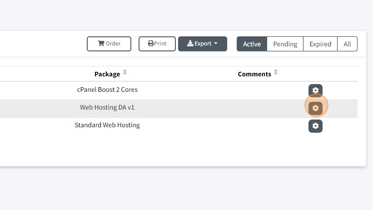Click the Print button
The width and height of the screenshot is (373, 210).
coord(157,44)
